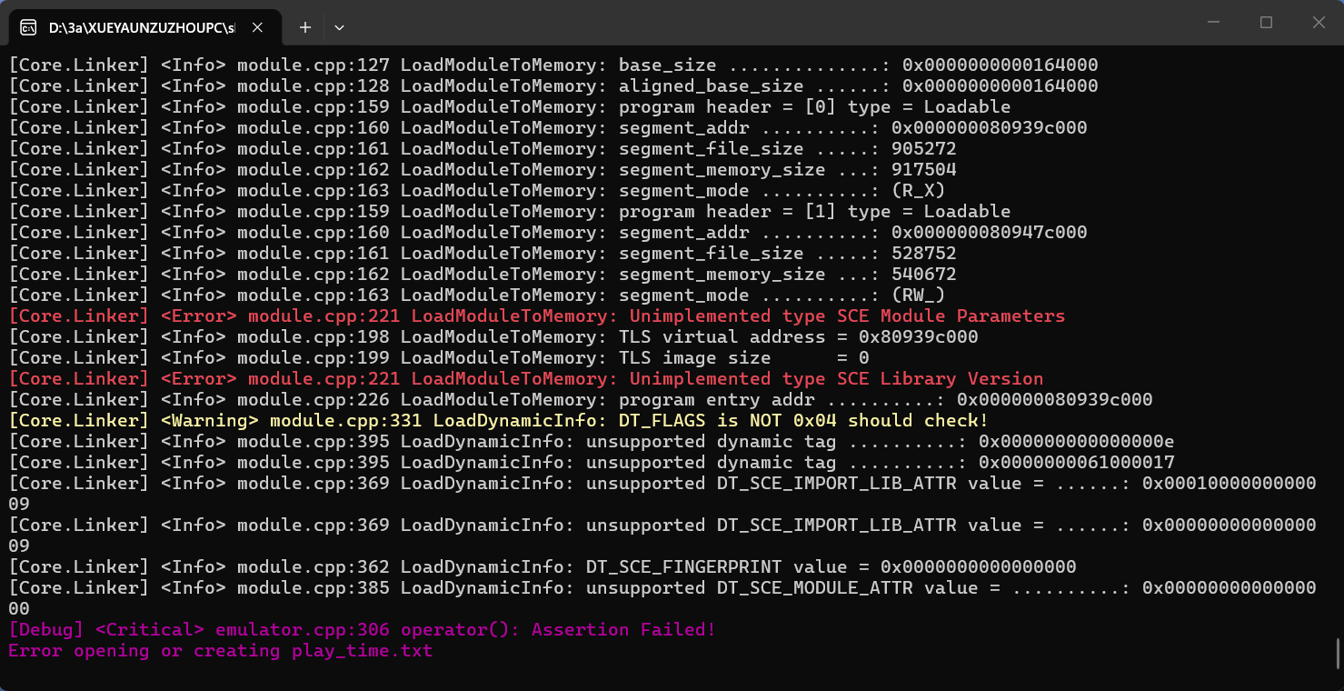Click the yellow DT_FLAGS warning line

[x=498, y=420]
